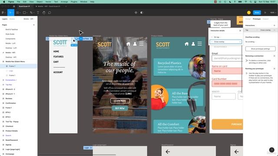278x156 pixels.
Task: Click Show prototype settings button
Action: 260,49
